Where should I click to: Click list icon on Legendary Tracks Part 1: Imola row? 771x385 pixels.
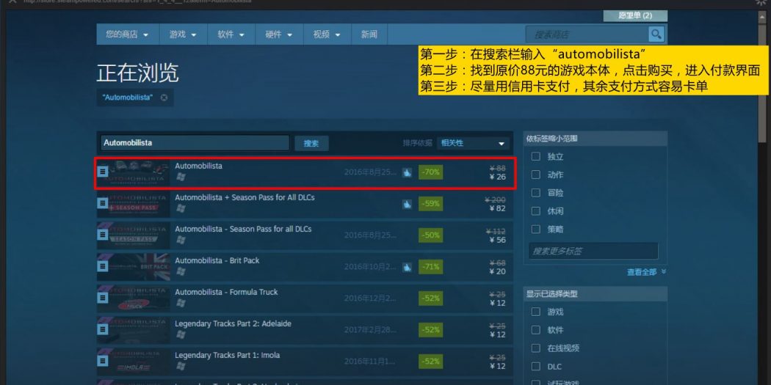(102, 361)
